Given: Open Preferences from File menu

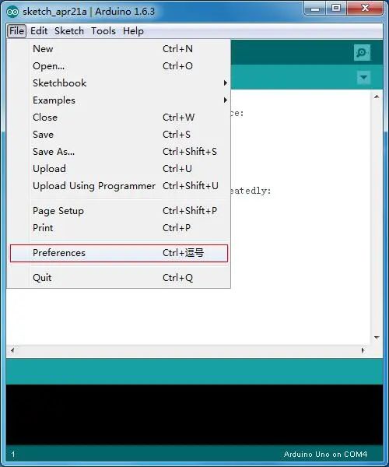Looking at the screenshot, I should point(118,253).
